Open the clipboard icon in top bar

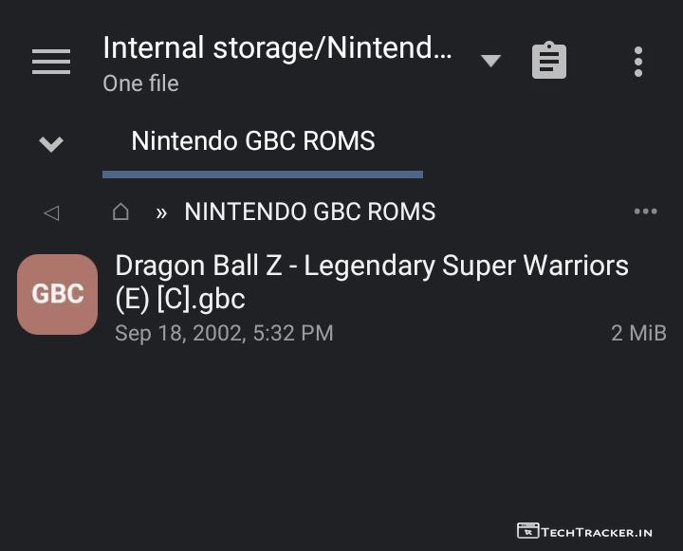click(549, 62)
